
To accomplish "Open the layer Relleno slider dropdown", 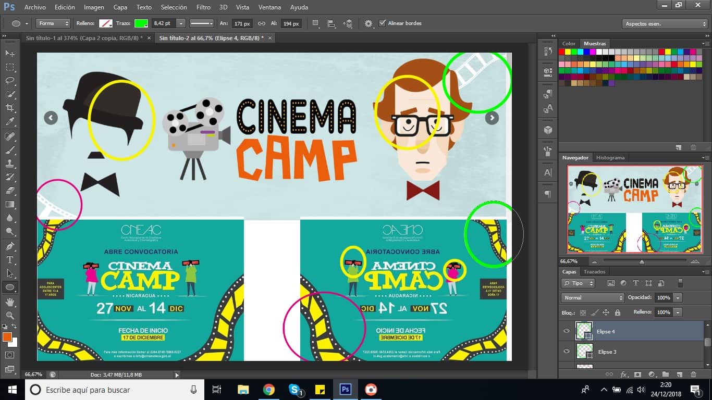I will (x=678, y=312).
